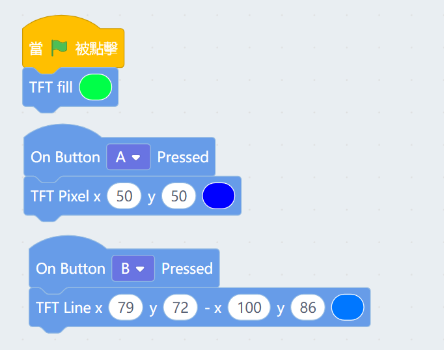This screenshot has width=444, height=350.
Task: Select the On Button B Pressed block
Action: click(x=70, y=269)
